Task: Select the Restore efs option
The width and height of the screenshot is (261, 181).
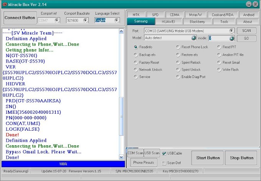Action: 178,55
